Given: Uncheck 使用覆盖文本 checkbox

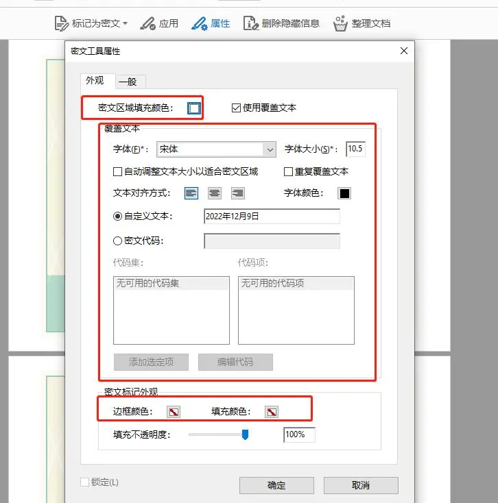Looking at the screenshot, I should [x=236, y=108].
